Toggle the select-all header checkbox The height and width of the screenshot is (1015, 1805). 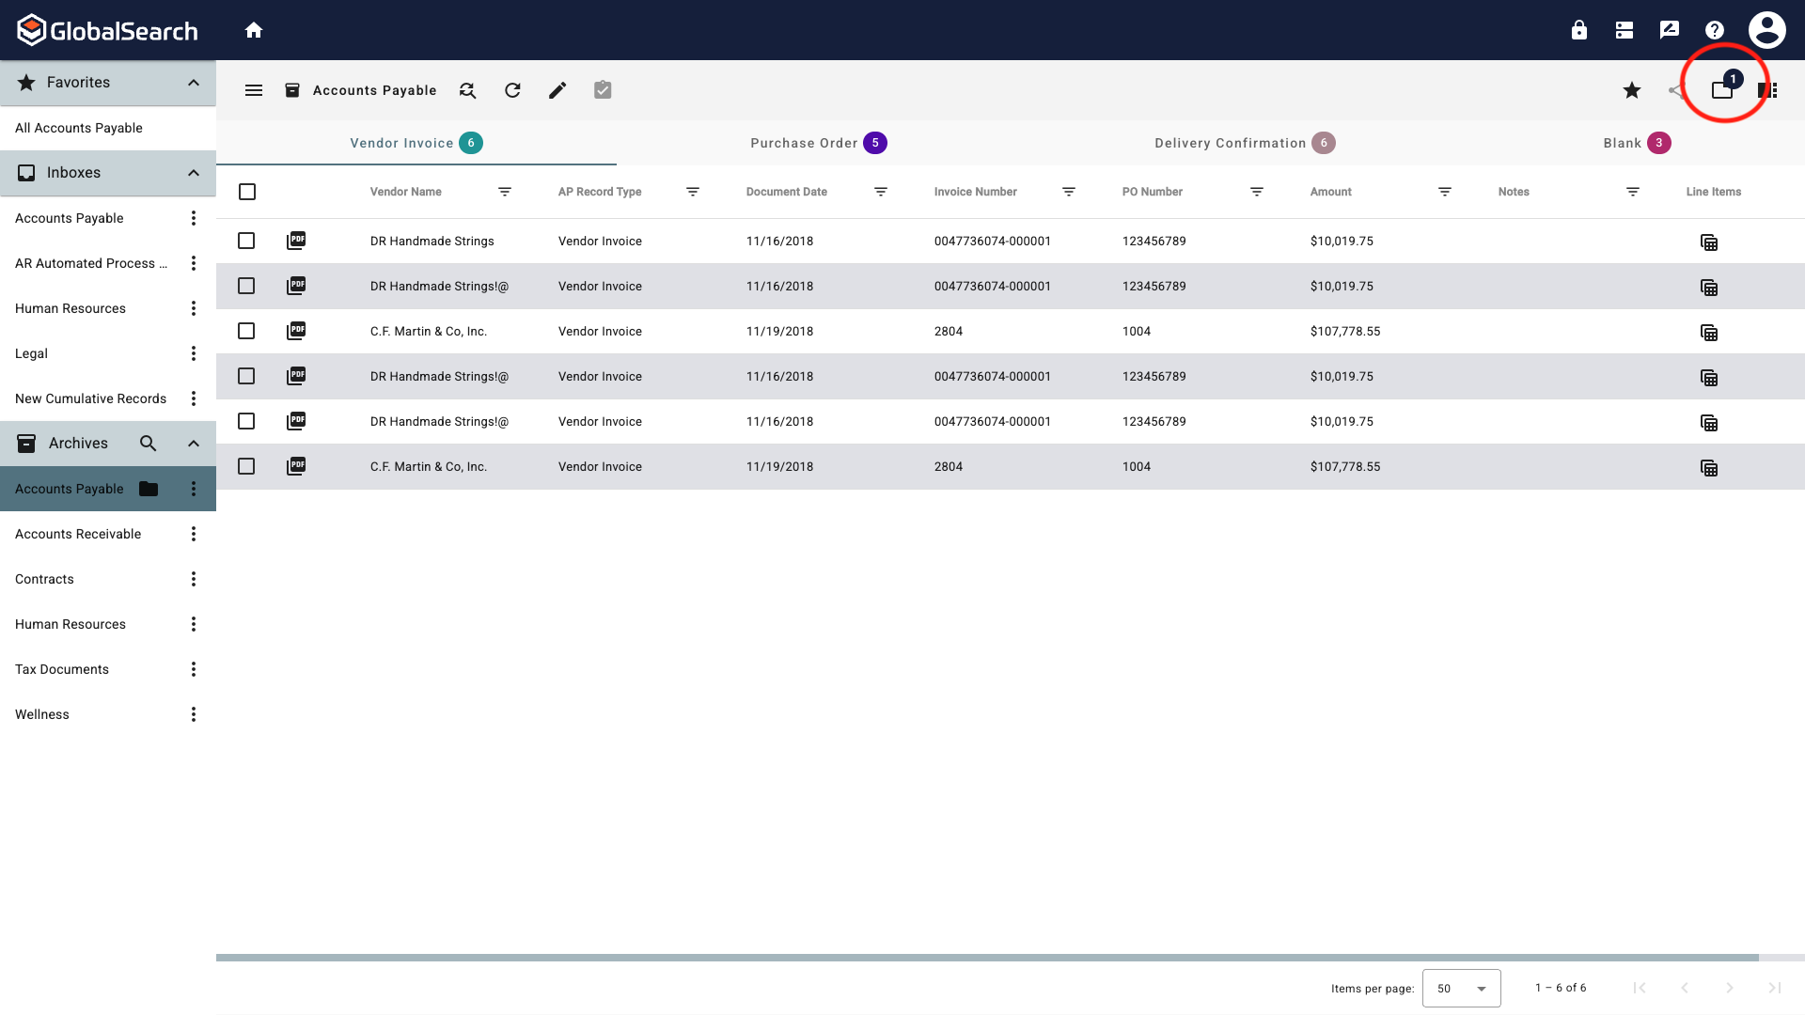[247, 192]
